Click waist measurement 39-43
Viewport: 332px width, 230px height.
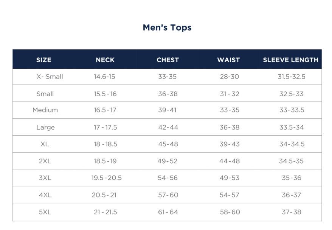pos(230,144)
